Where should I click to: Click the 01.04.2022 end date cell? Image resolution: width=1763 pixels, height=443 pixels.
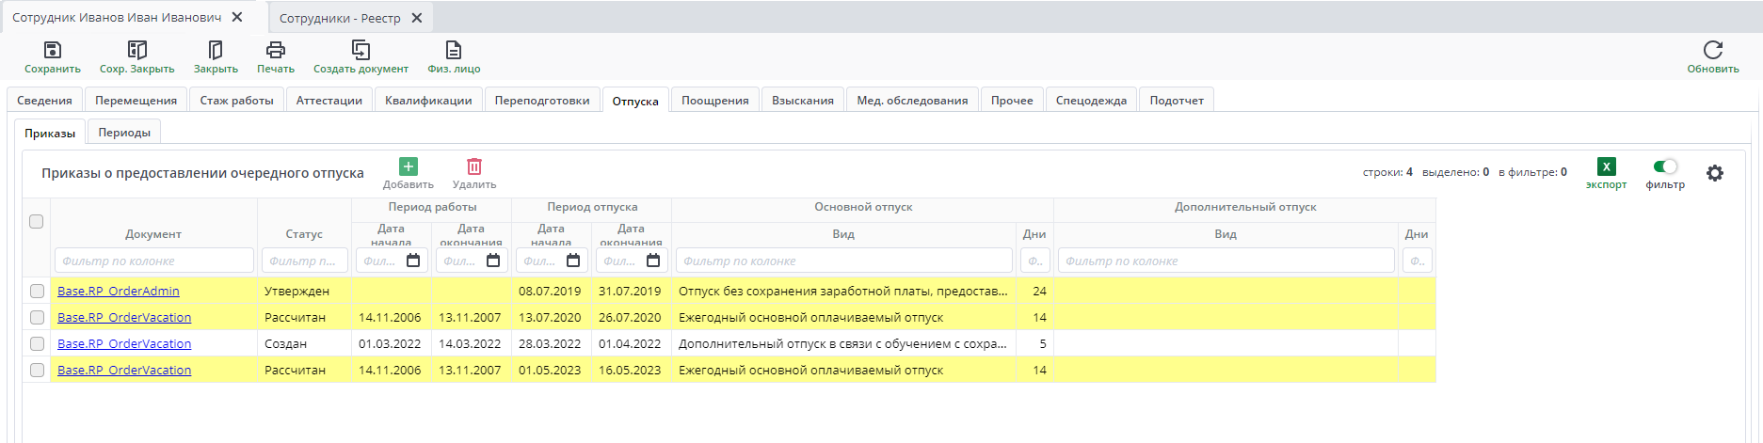[632, 344]
